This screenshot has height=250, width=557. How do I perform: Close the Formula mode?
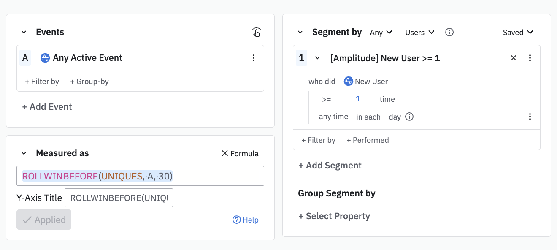240,153
